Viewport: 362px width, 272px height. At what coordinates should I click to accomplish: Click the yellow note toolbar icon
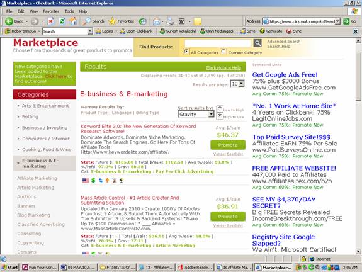pos(198,21)
